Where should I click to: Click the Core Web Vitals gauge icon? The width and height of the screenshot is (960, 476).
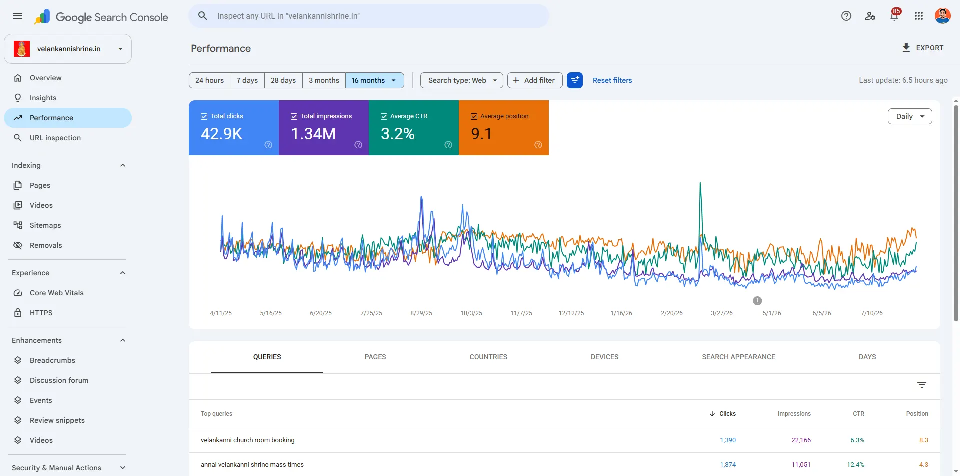tap(18, 293)
